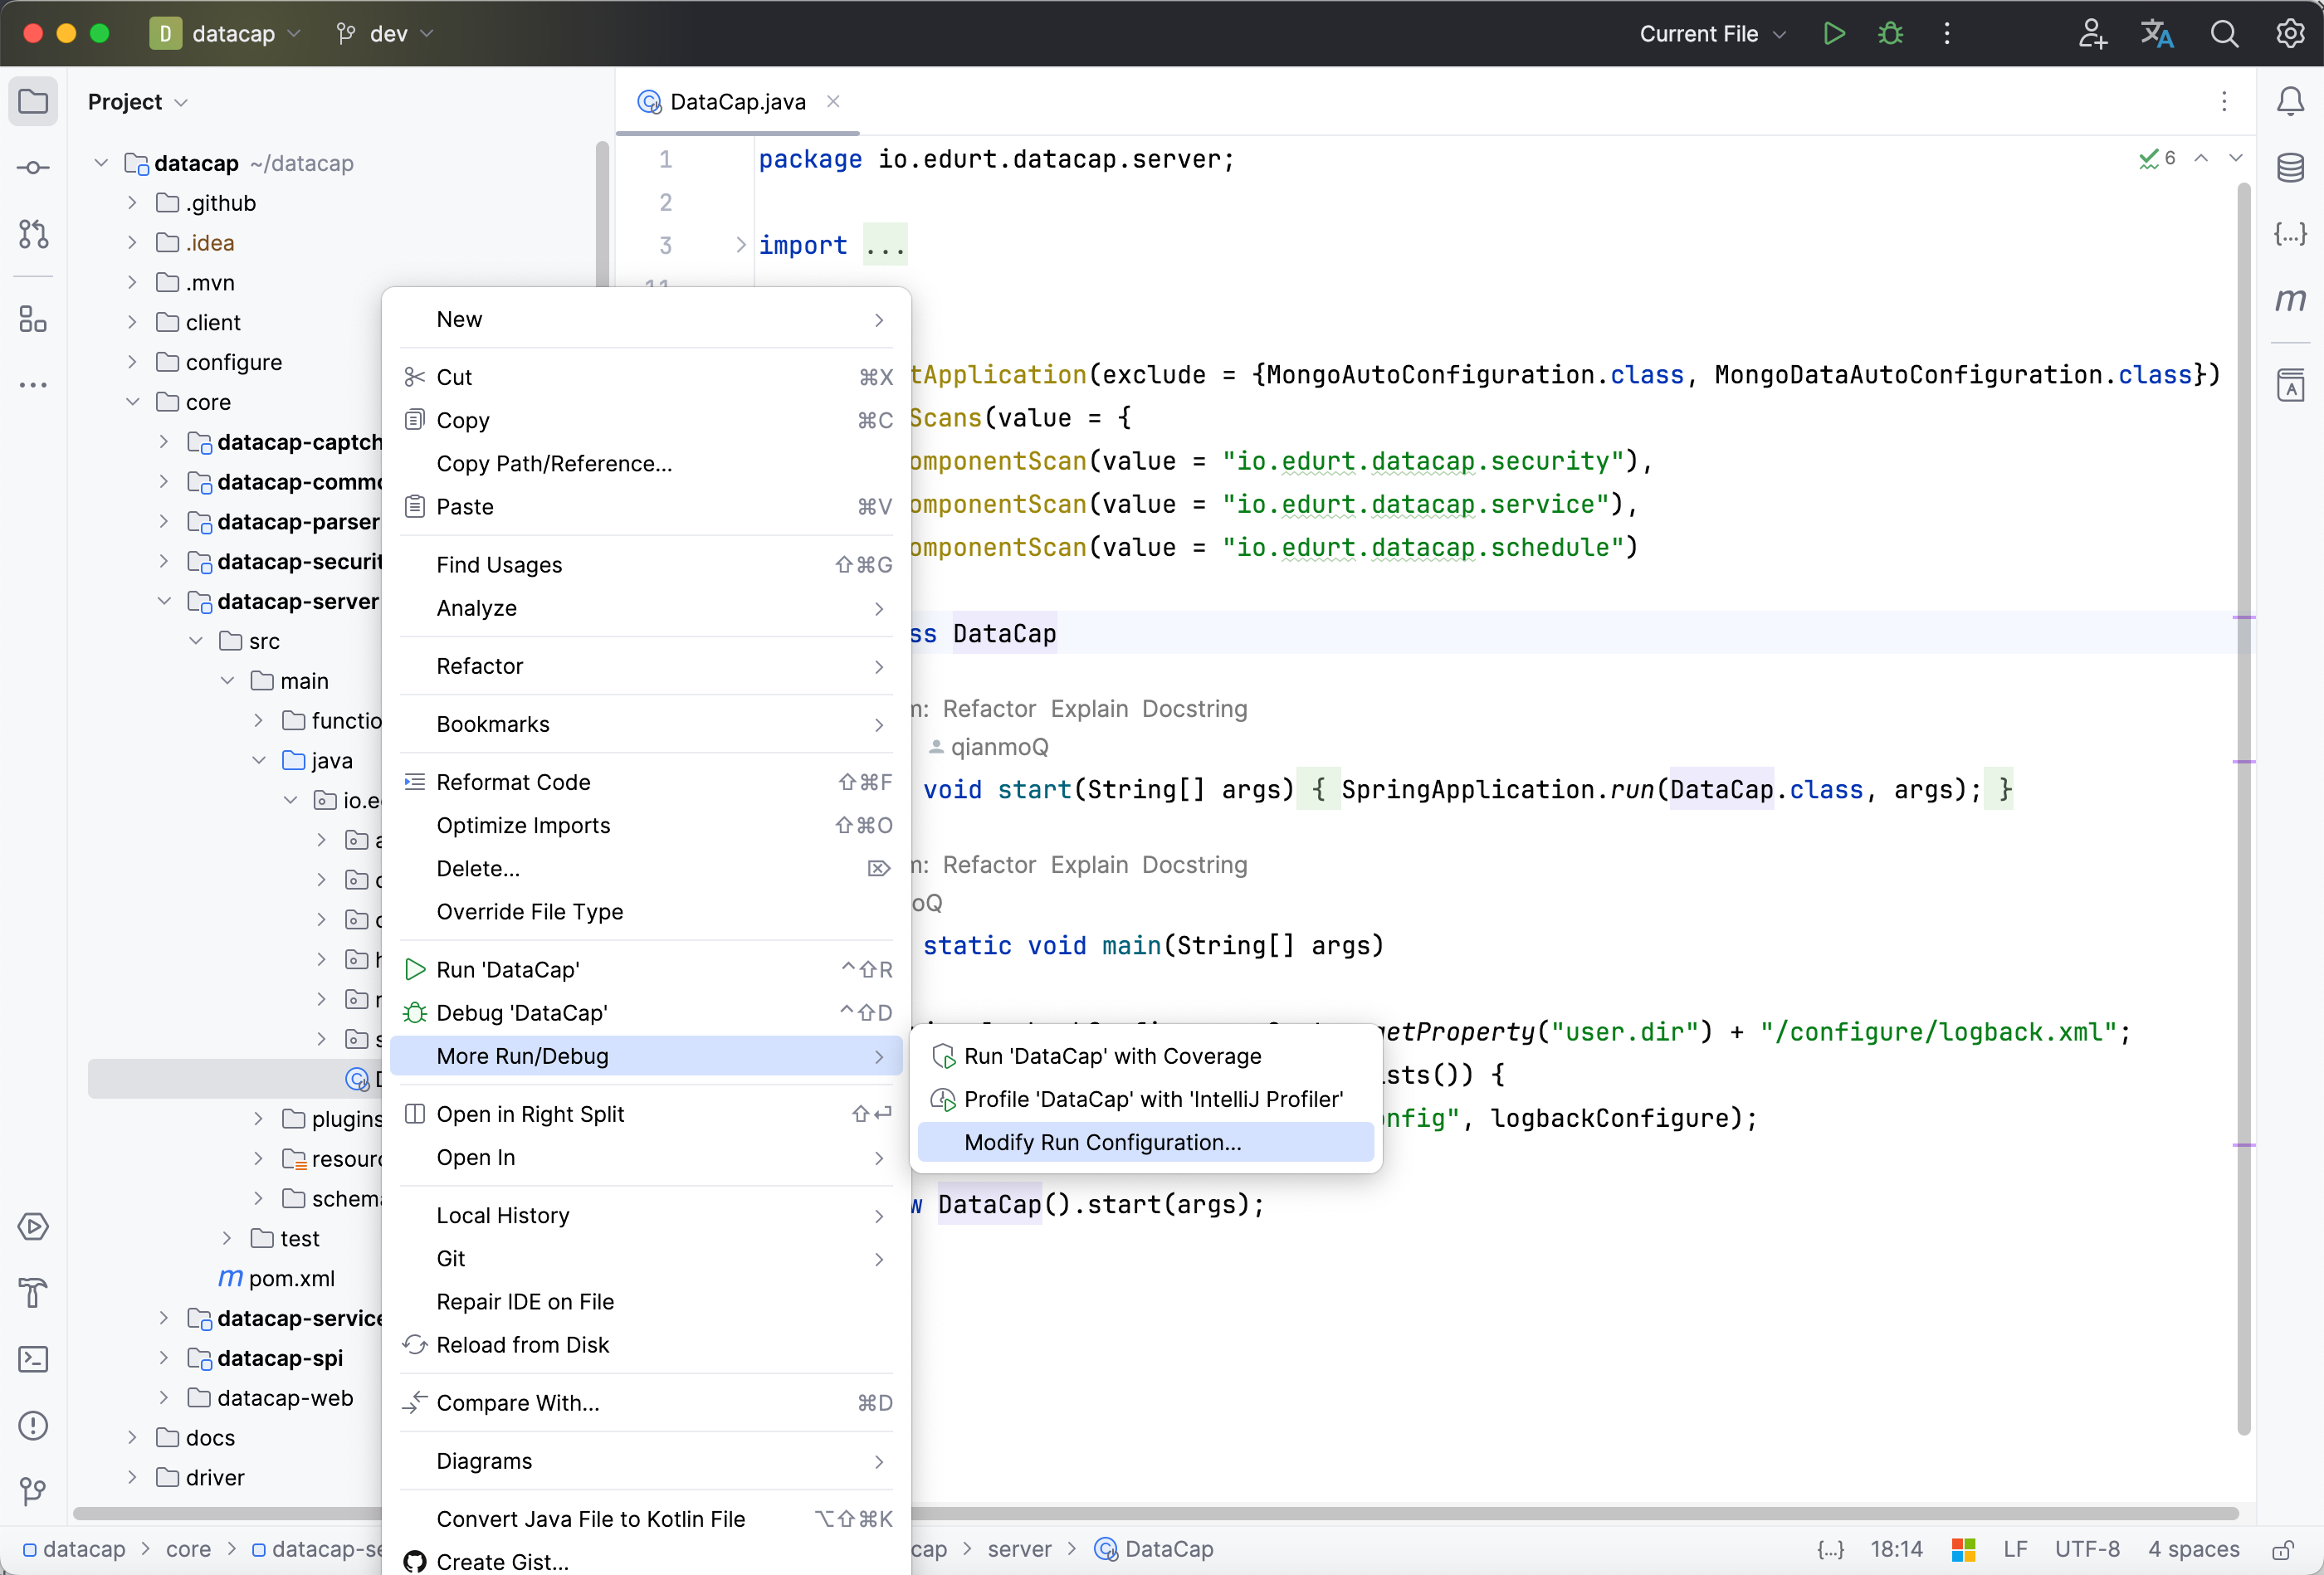Run the current file

(x=1833, y=33)
